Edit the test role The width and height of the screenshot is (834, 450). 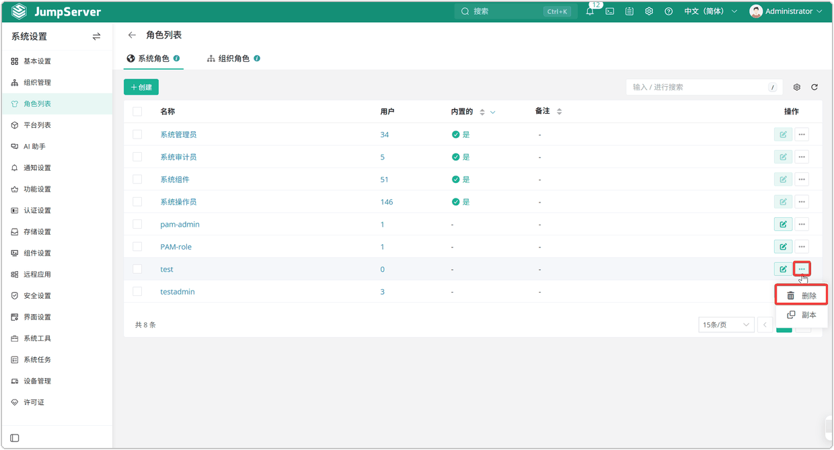(x=783, y=269)
